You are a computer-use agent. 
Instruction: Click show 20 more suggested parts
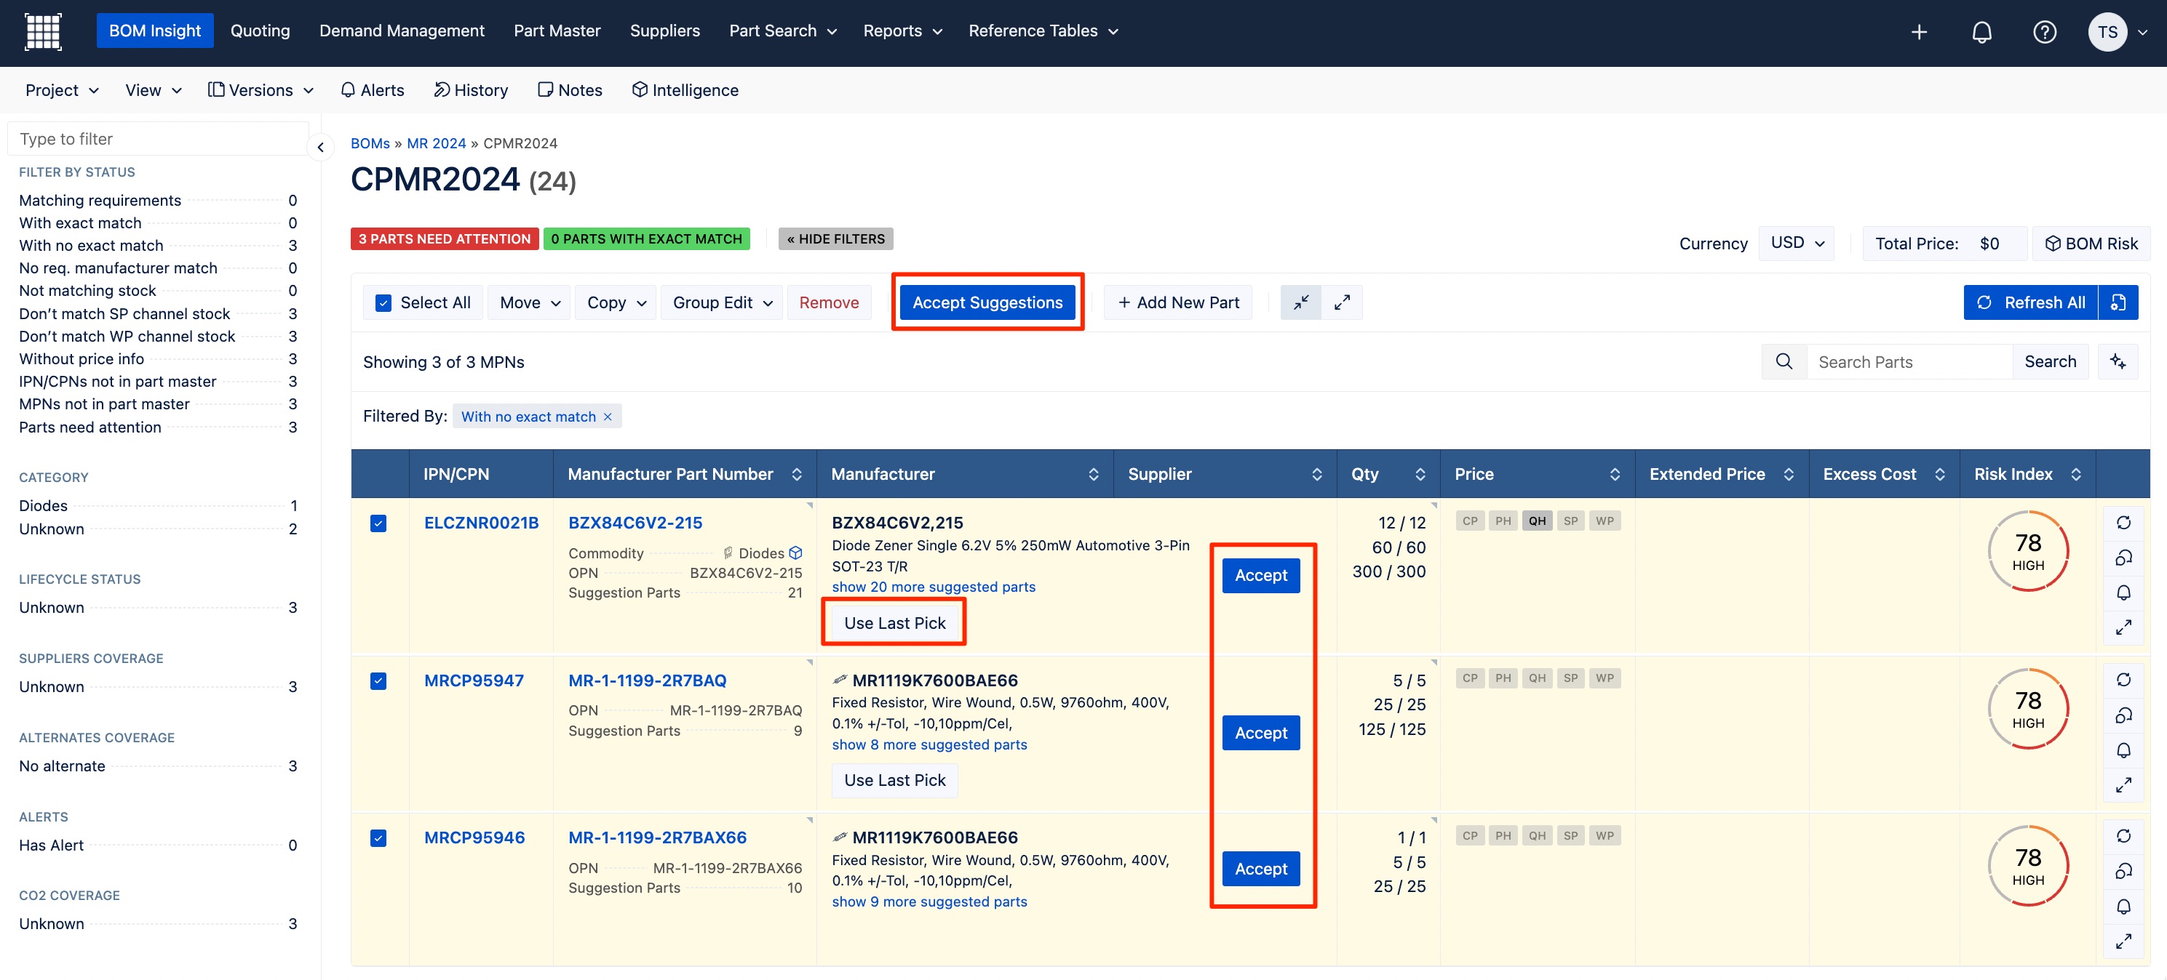click(933, 587)
